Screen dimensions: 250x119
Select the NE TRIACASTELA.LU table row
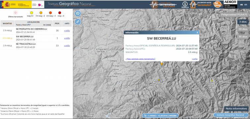point(36,46)
